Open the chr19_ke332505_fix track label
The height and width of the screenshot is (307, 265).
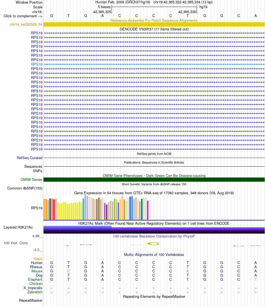tap(26, 25)
